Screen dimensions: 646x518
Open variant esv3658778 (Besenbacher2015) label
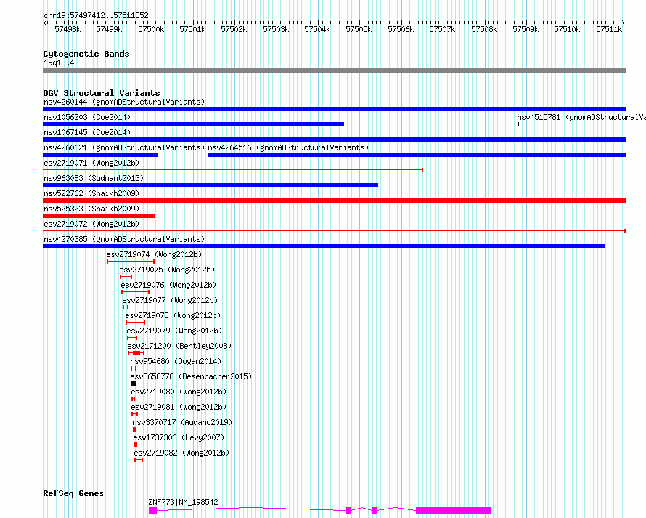[x=191, y=376]
